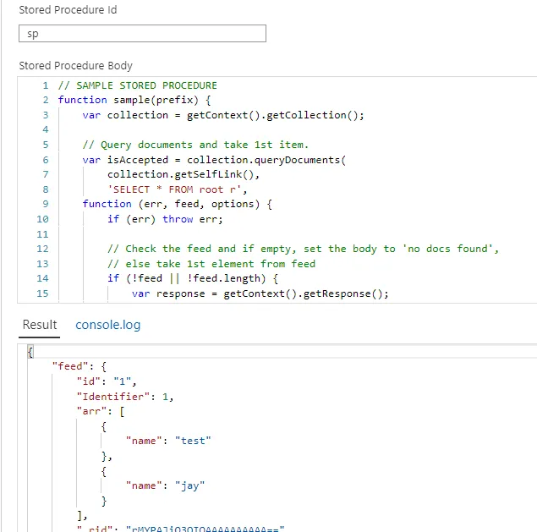Click the query string 'SELECT * FROM root r'
Image resolution: width=537 pixels, height=532 pixels.
(177, 189)
